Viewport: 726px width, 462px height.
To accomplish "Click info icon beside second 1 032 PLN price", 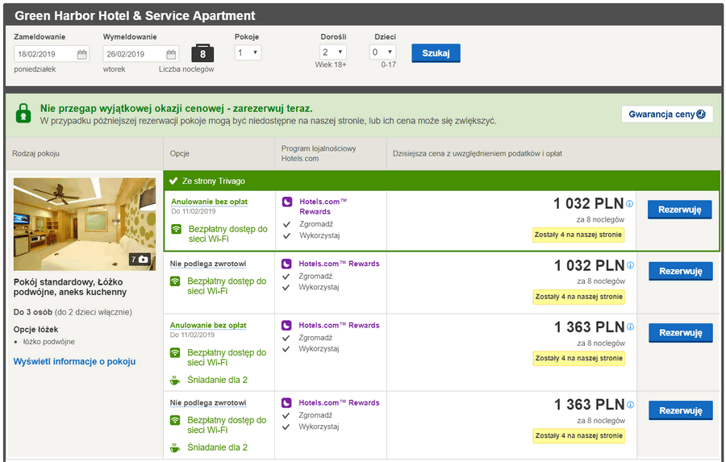I will pos(630,265).
